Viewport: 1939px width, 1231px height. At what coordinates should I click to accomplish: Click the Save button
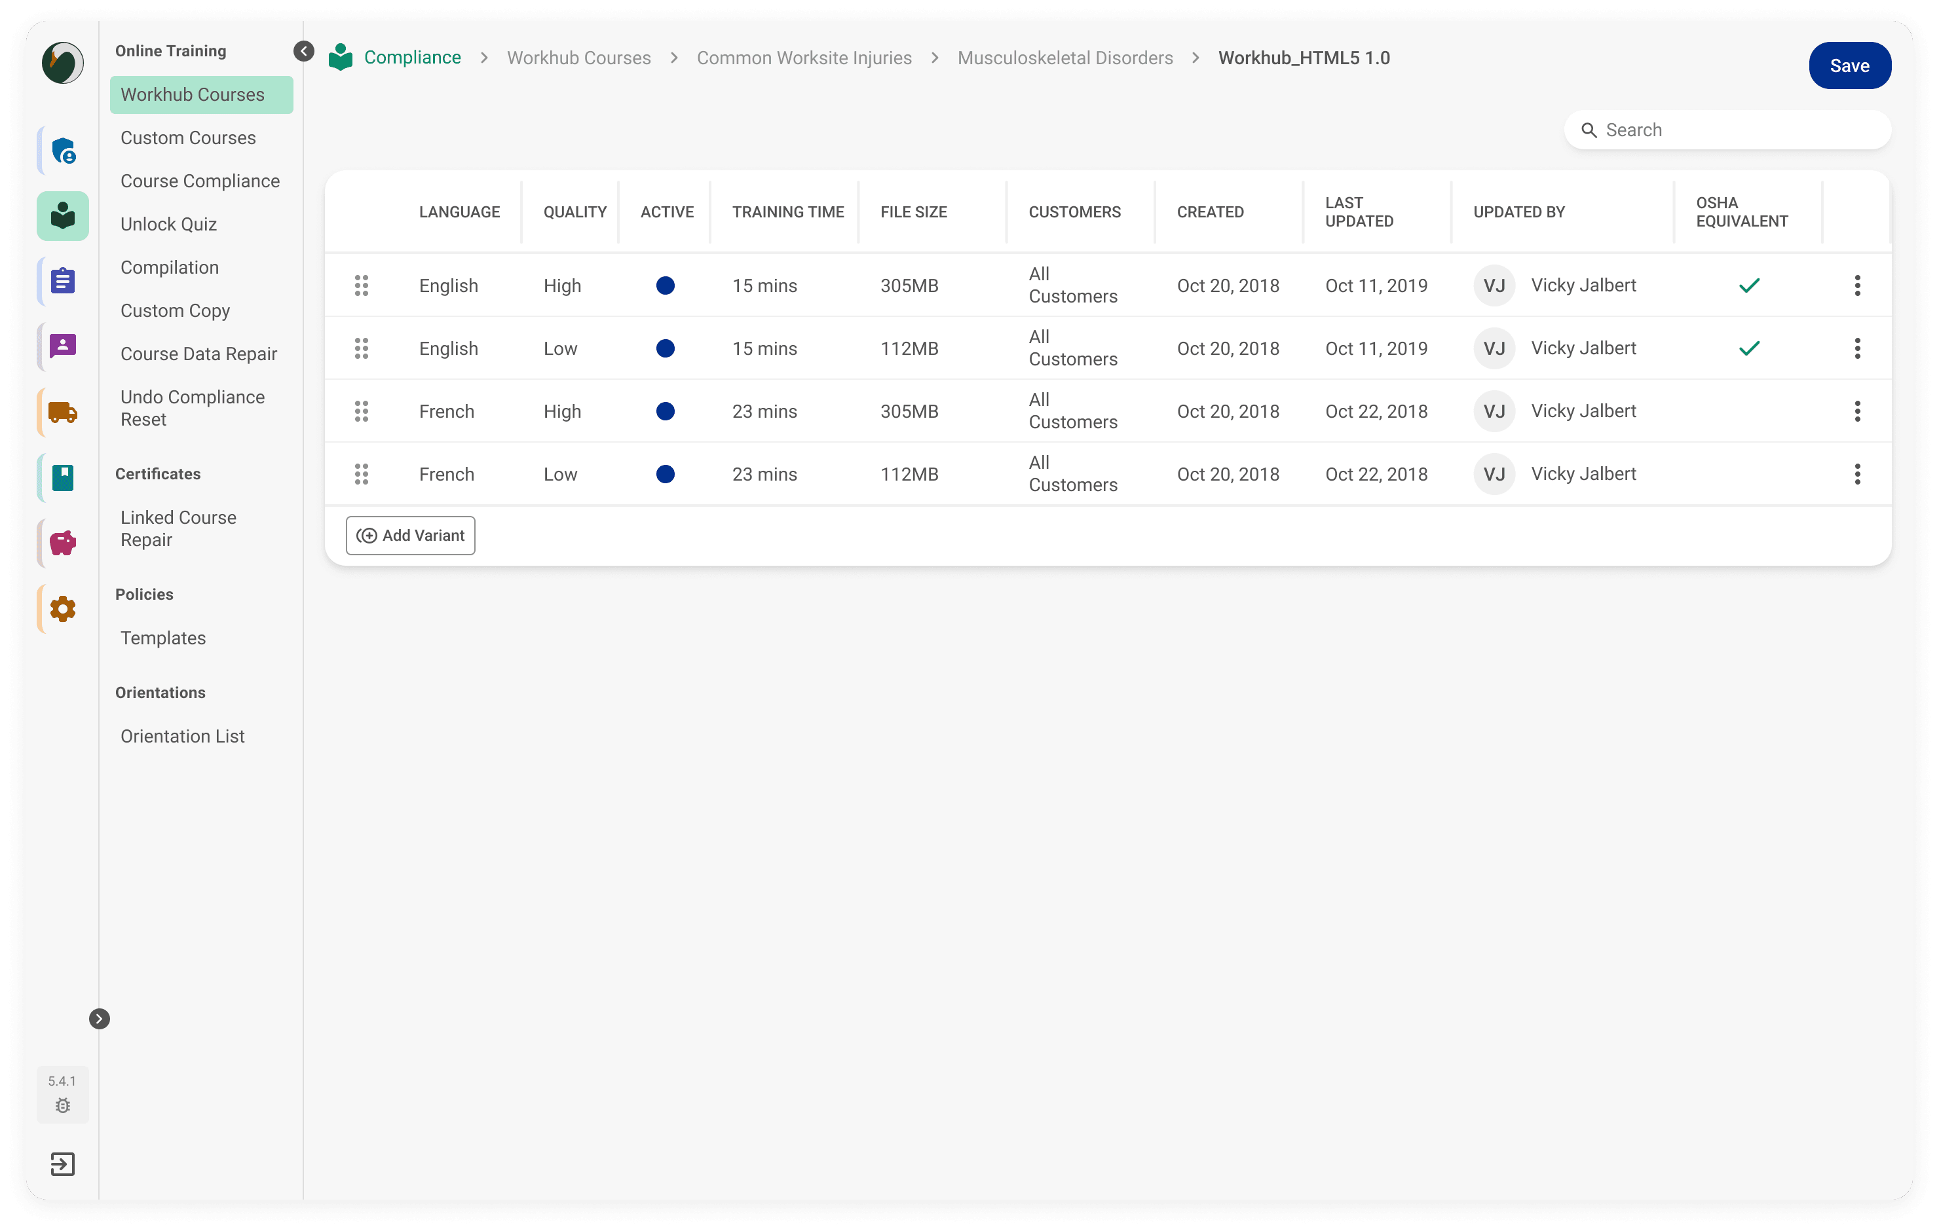1849,66
